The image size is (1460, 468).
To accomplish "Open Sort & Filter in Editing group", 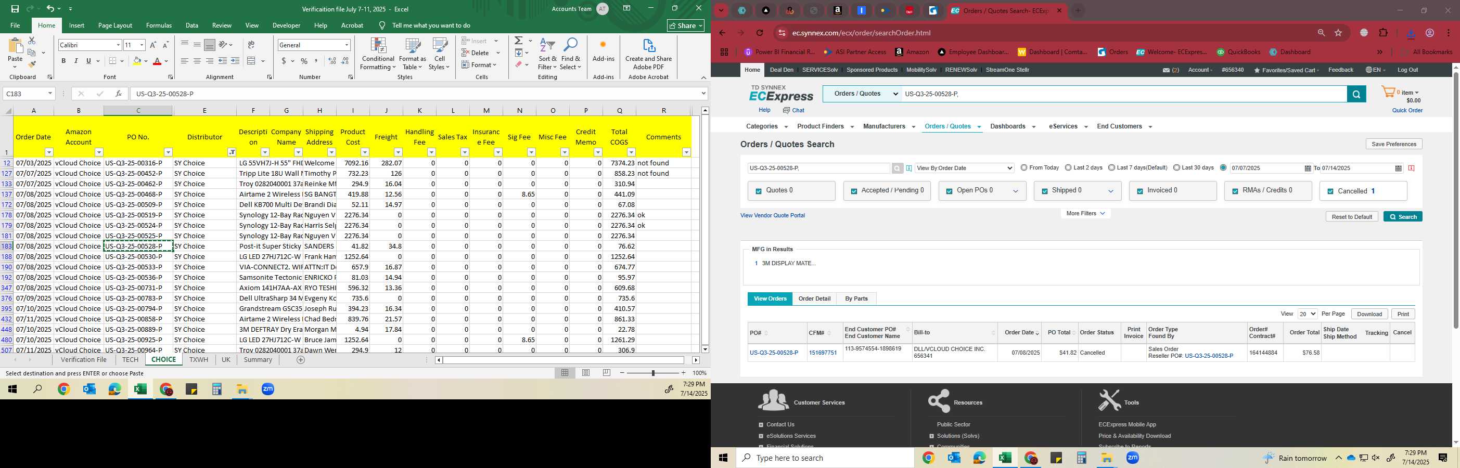I will pos(547,55).
